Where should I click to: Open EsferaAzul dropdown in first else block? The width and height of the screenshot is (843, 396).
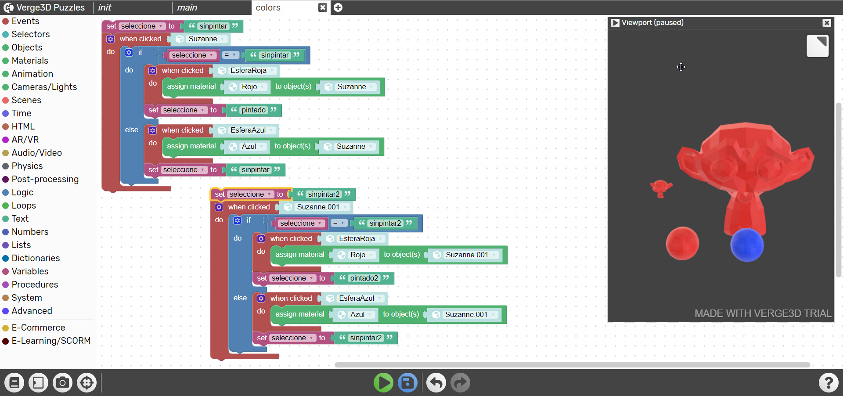tap(253, 130)
